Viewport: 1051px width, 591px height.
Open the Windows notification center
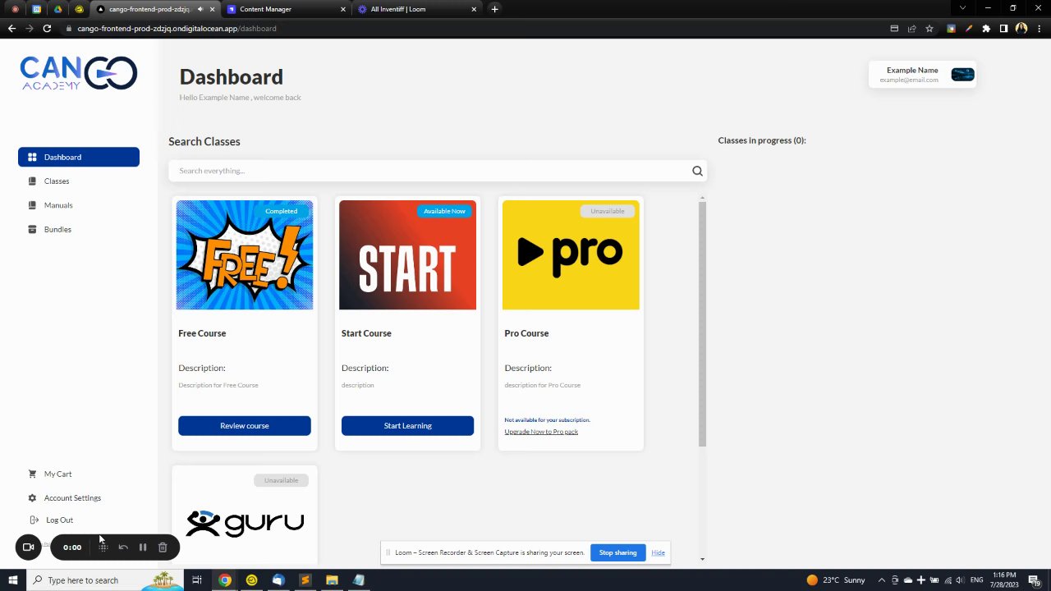tap(1035, 580)
